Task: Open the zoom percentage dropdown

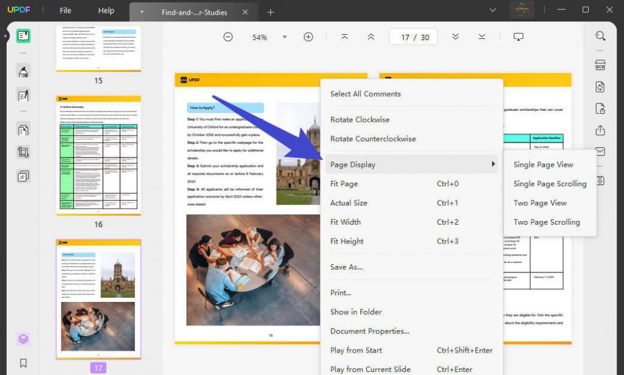Action: click(x=284, y=37)
